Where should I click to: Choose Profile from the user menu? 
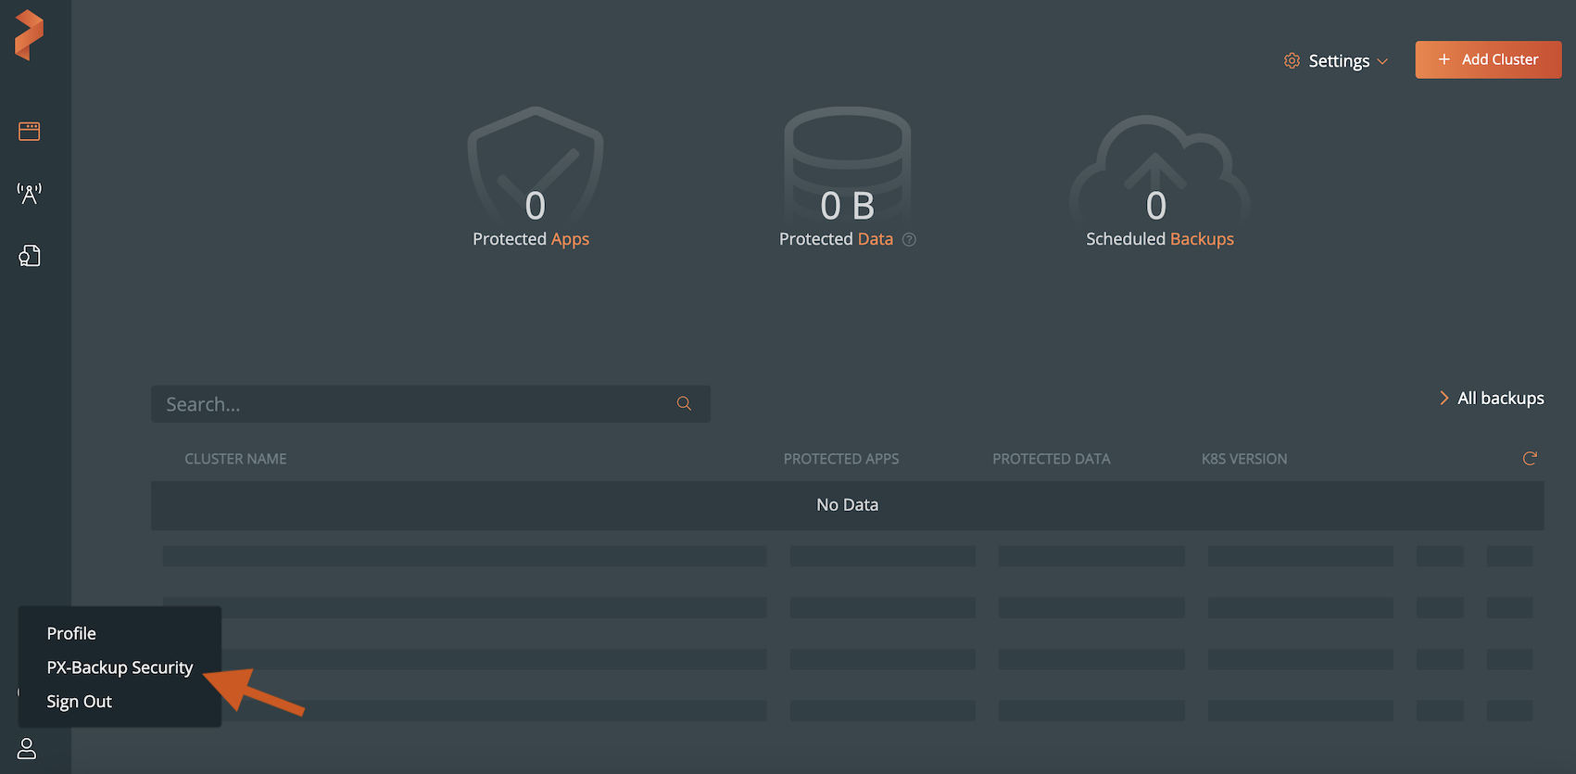point(71,633)
